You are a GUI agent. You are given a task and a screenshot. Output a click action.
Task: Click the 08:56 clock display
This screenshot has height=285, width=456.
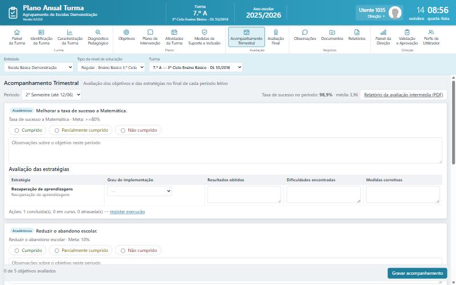pyautogui.click(x=438, y=10)
